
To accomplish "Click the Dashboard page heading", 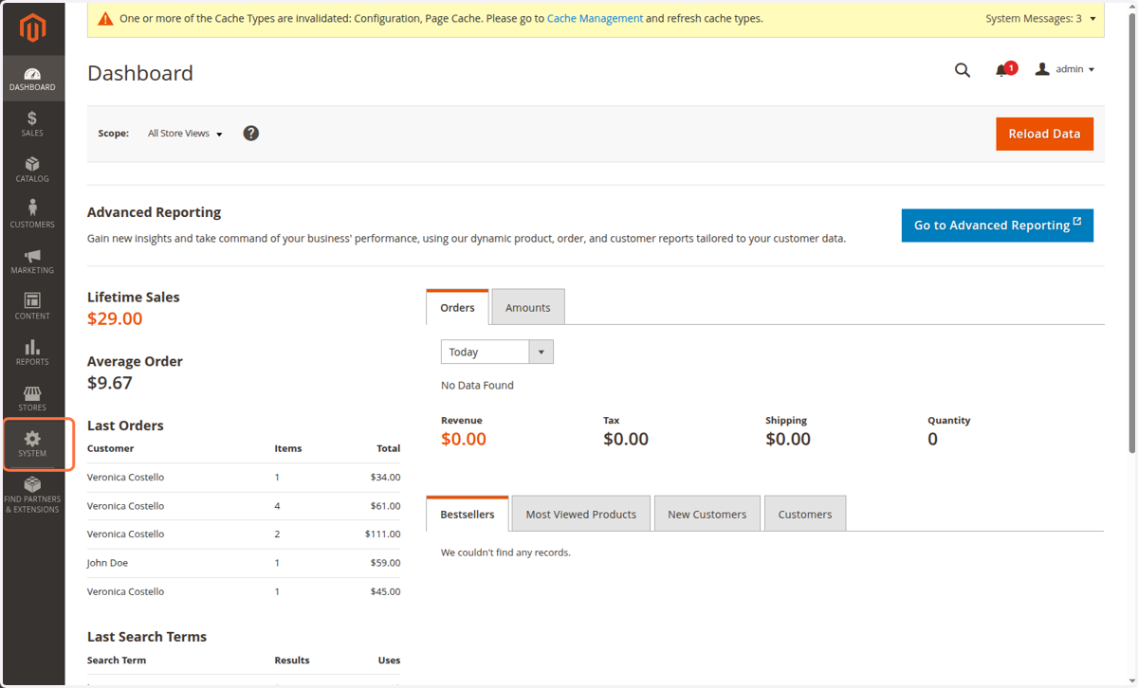I will 140,73.
